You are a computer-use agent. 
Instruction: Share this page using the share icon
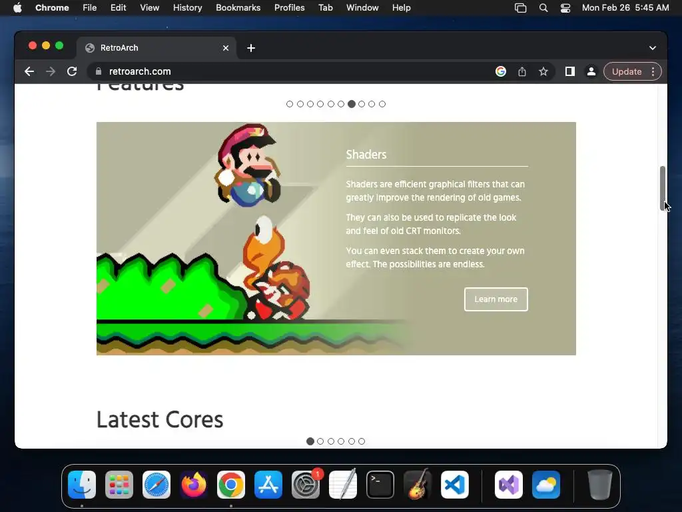point(522,71)
